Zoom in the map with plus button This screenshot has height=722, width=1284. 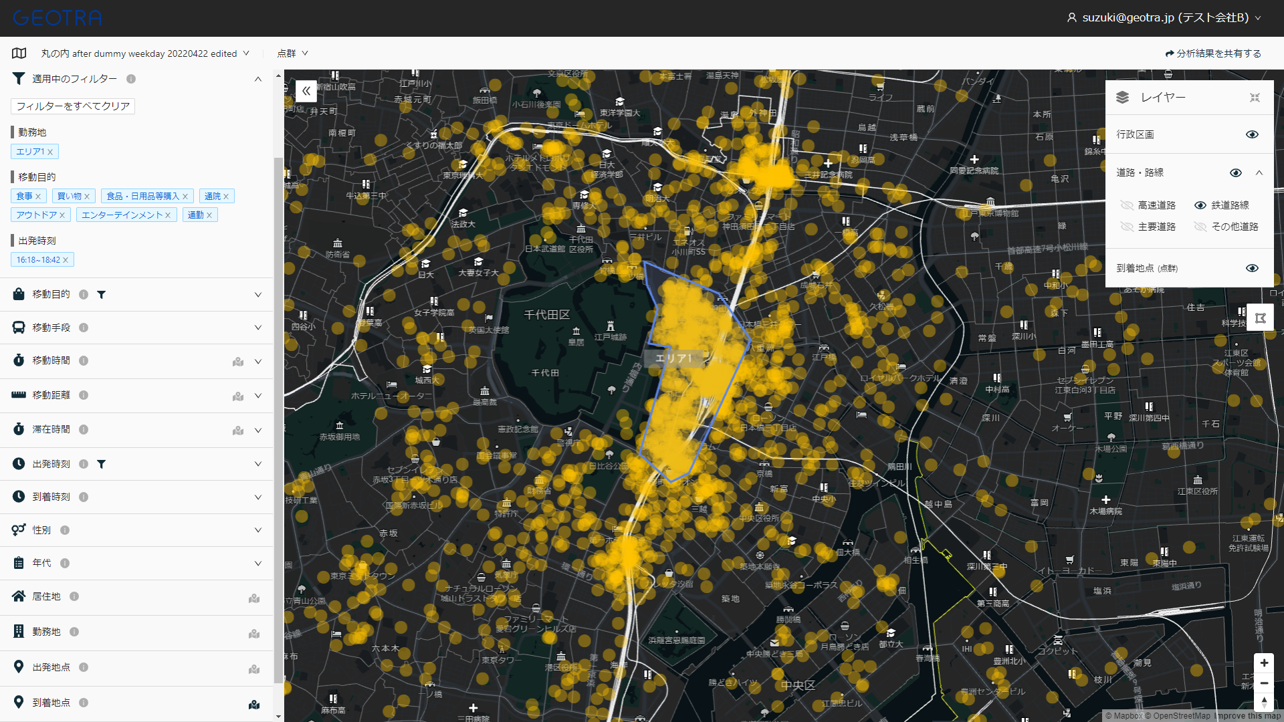(x=1264, y=663)
